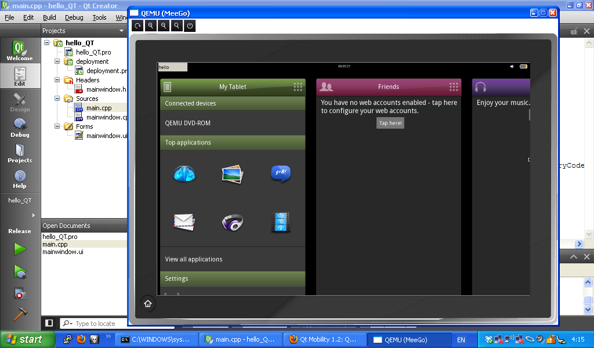594x348 pixels.
Task: Click the EN language indicator in taskbar
Action: [461, 340]
